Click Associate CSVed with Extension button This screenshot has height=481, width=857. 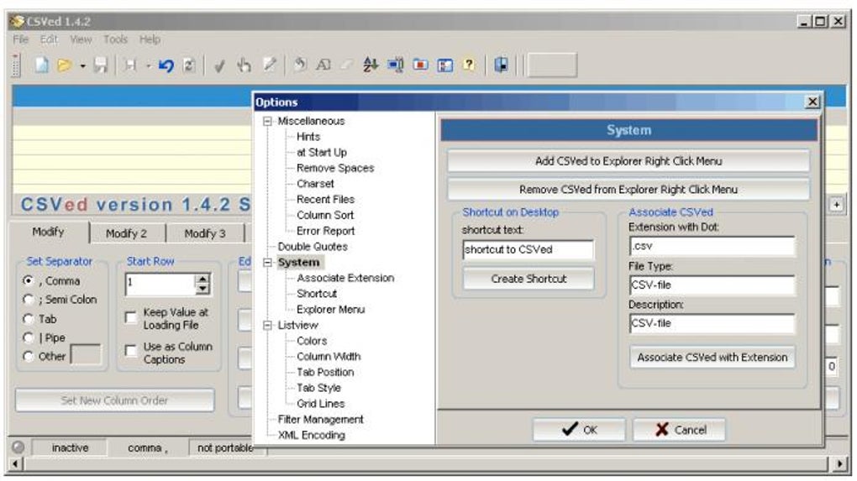click(x=712, y=357)
